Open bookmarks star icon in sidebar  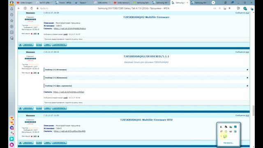coord(12,21)
